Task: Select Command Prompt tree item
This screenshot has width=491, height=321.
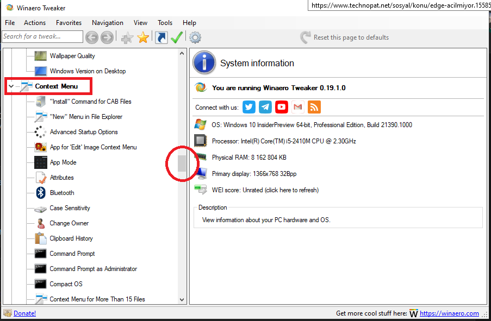Action: (72, 254)
